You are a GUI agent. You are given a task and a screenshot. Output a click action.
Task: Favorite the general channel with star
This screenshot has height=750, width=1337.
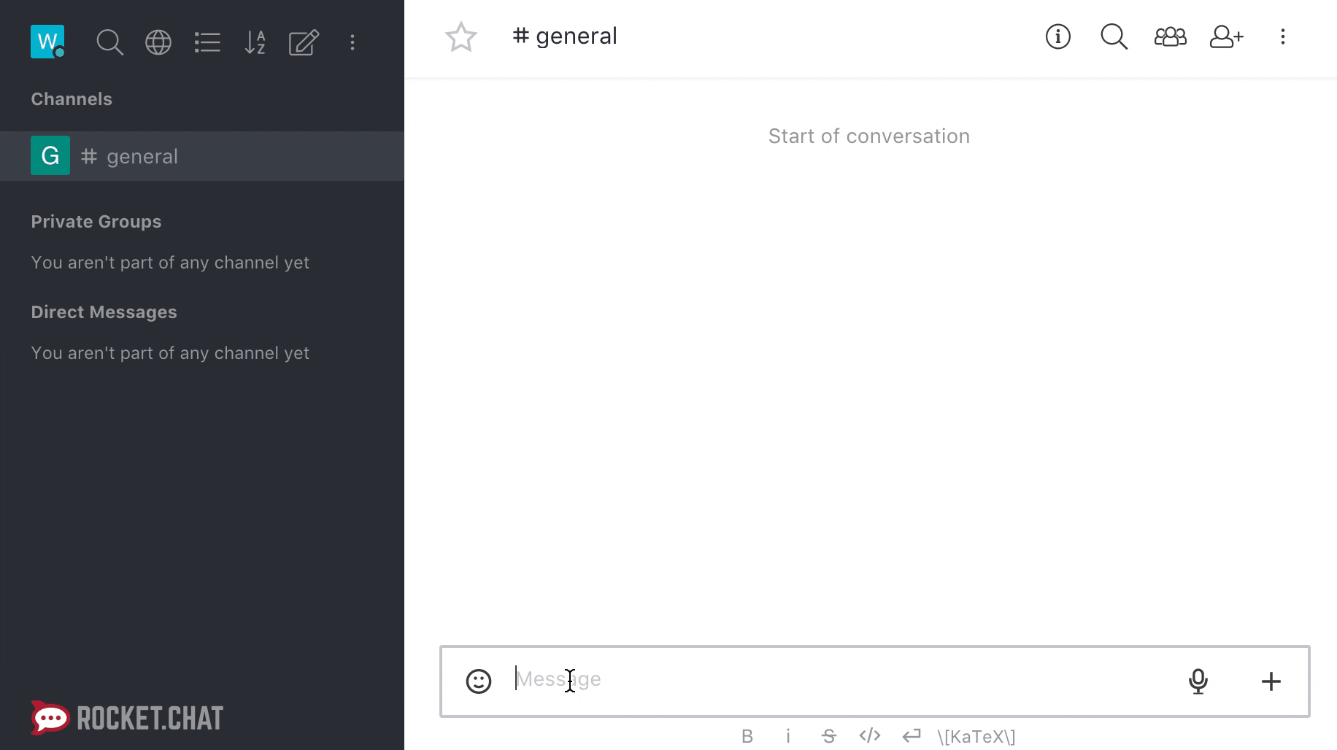click(461, 36)
